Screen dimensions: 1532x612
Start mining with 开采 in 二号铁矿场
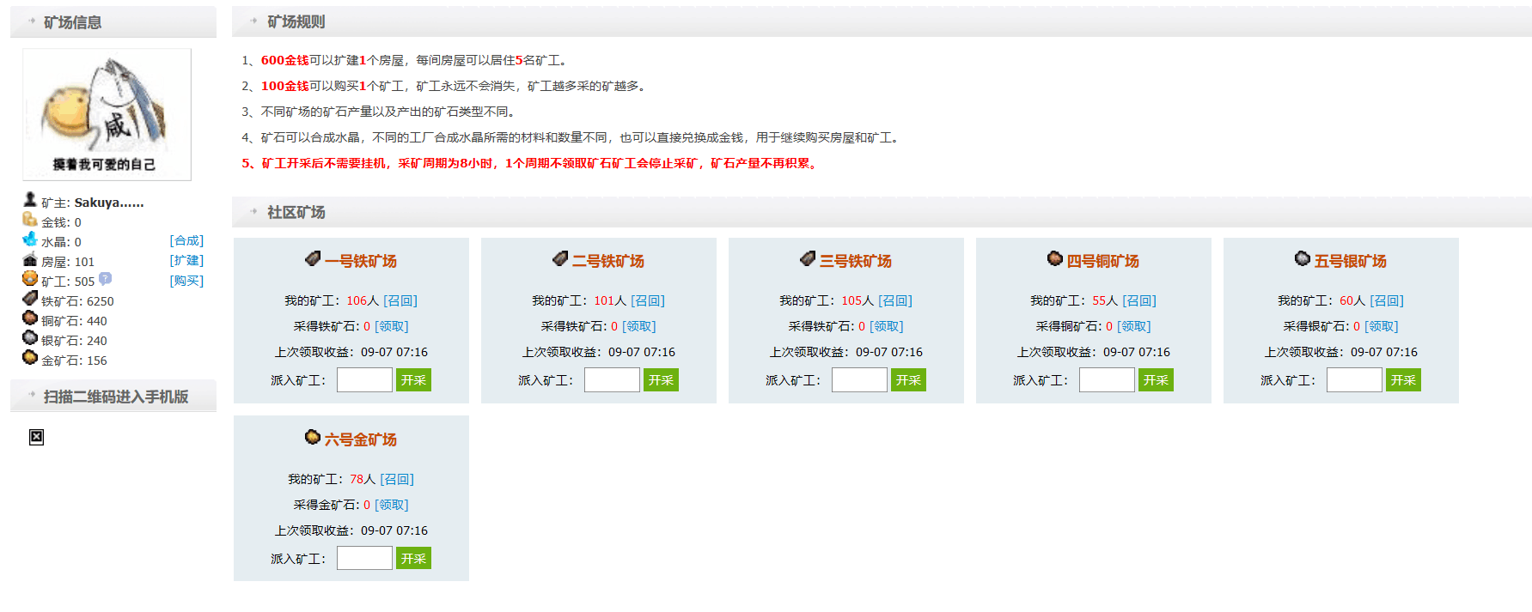(661, 380)
